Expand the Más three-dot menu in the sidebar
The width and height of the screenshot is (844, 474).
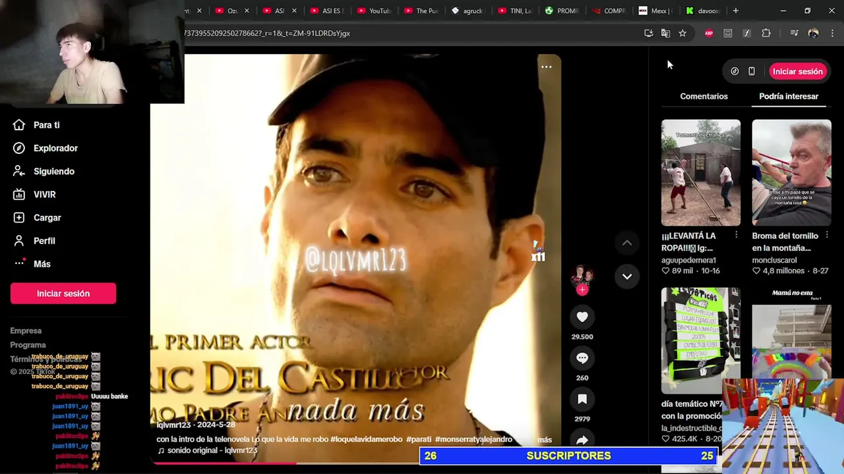[x=19, y=263]
